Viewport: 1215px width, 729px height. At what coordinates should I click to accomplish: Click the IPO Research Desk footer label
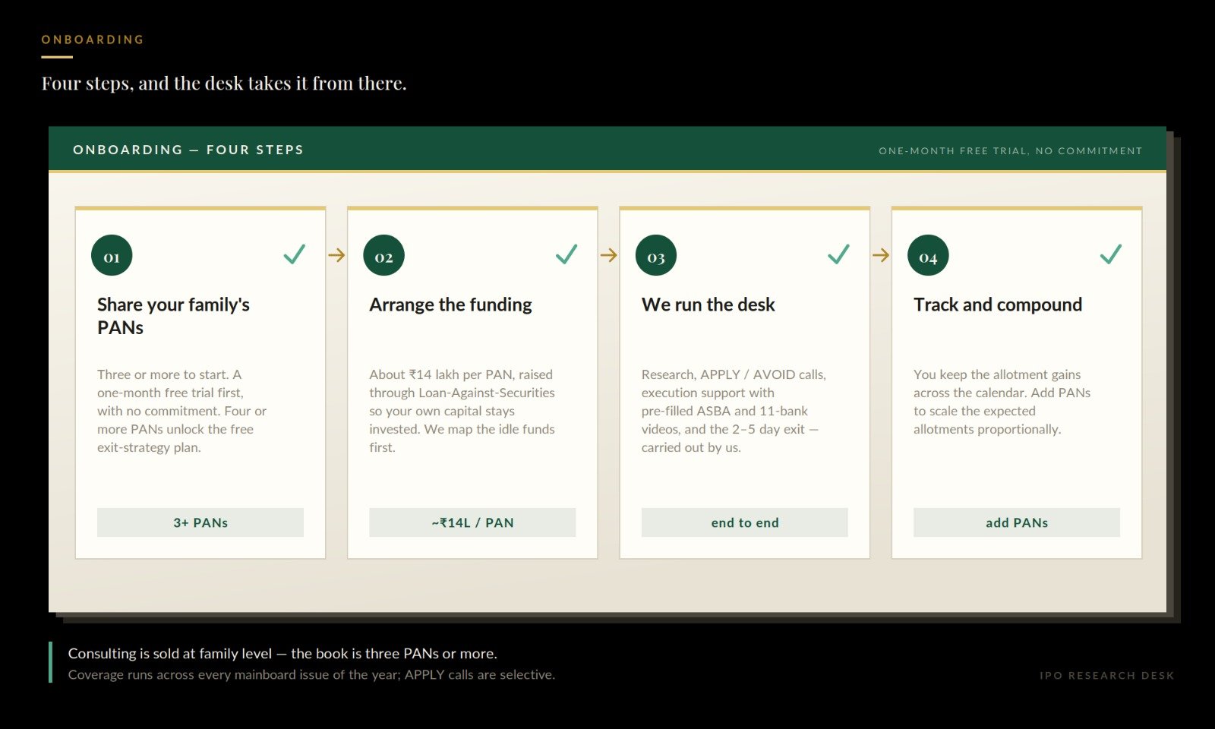(x=1107, y=675)
